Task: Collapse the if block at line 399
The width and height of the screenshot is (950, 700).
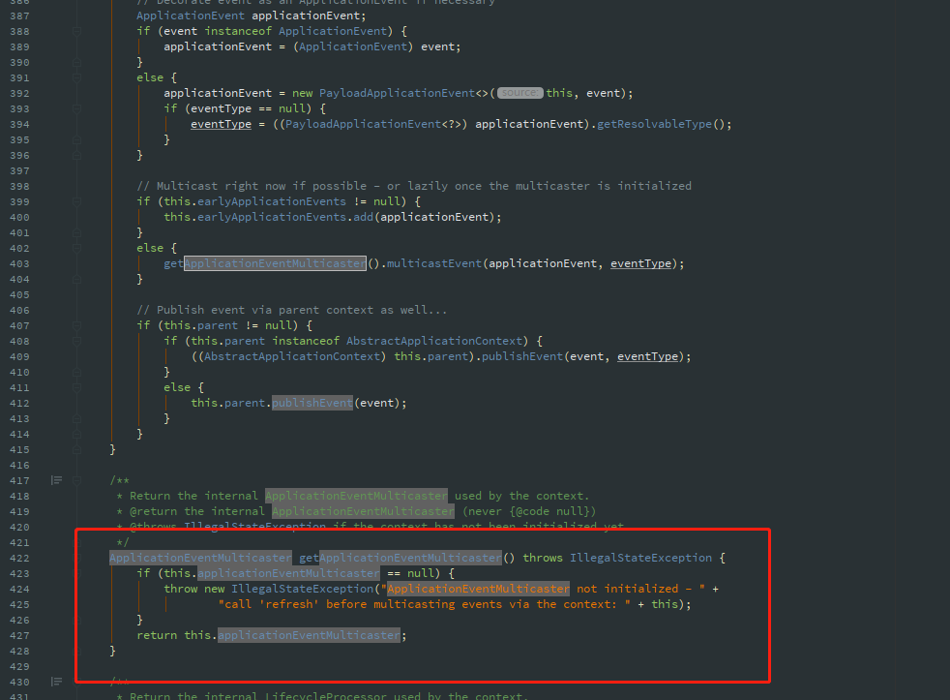Action: [77, 202]
